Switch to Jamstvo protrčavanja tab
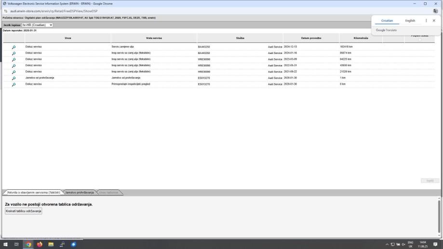This screenshot has width=443, height=249. point(80,193)
